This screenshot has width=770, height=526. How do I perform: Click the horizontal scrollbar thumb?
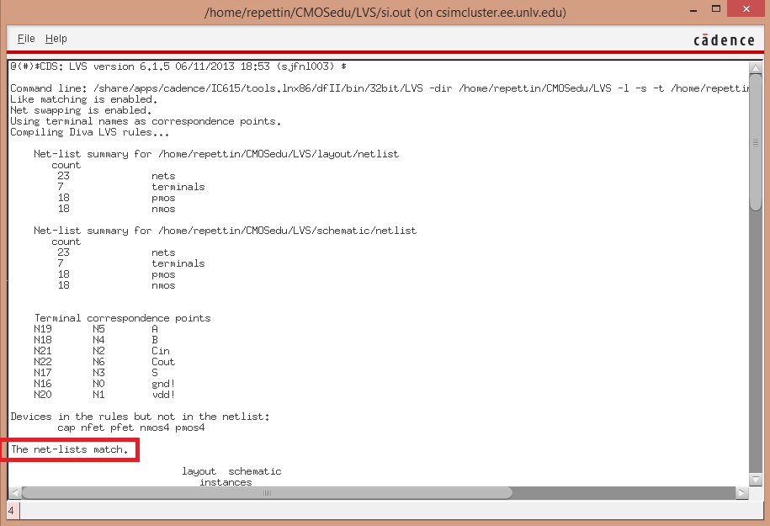[267, 492]
